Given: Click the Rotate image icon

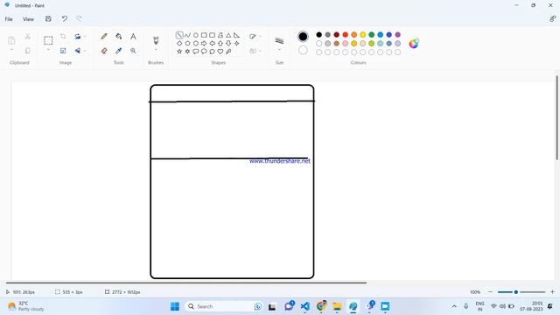Looking at the screenshot, I should tap(77, 37).
